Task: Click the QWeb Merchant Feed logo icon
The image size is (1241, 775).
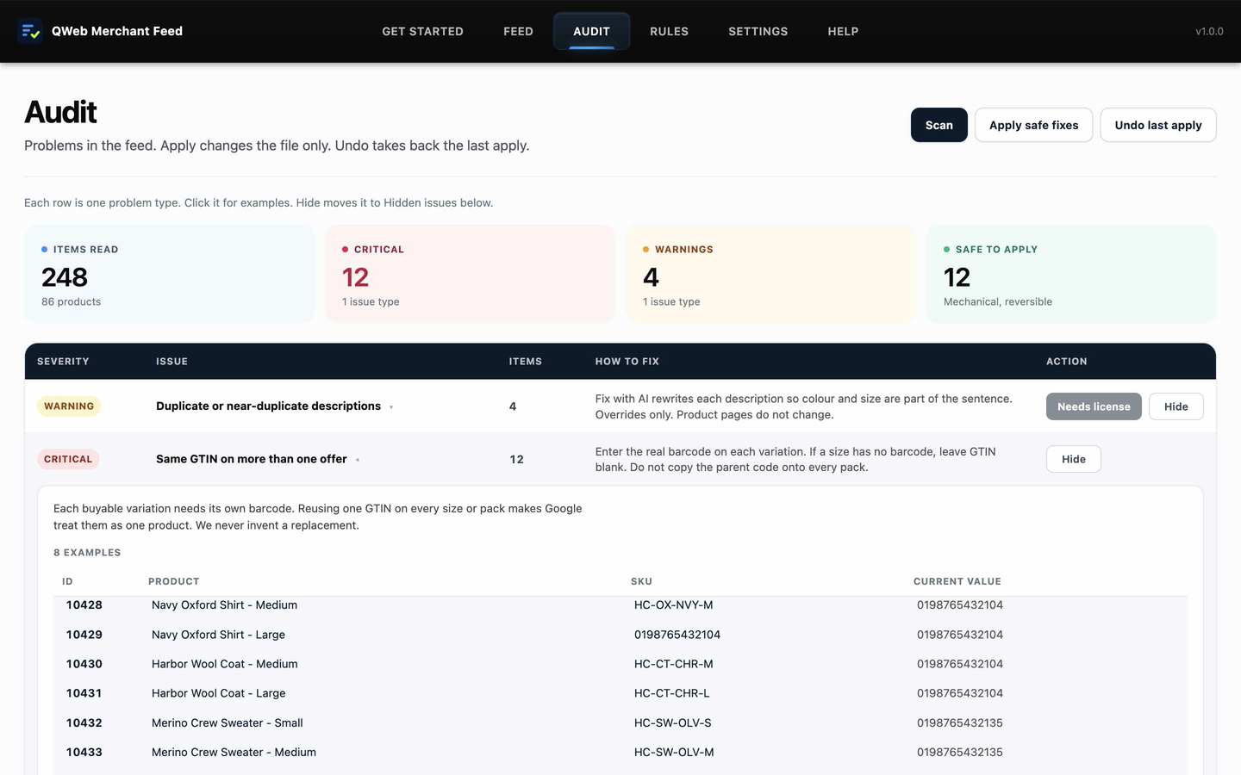Action: tap(30, 31)
